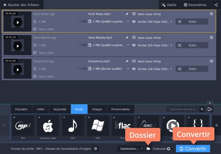
Task: Open the output folder icon
Action: (148, 149)
